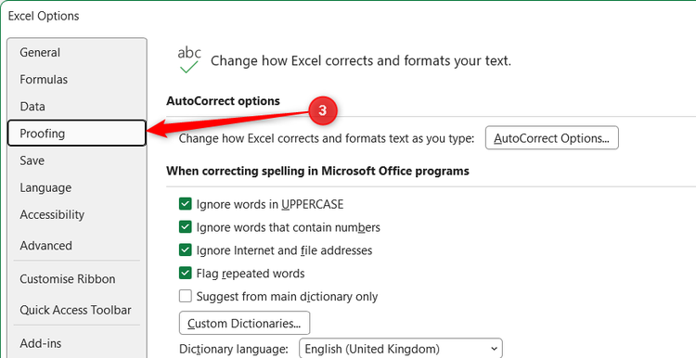Image resolution: width=696 pixels, height=358 pixels.
Task: Open Custom Dictionaries dialog
Action: coord(245,323)
